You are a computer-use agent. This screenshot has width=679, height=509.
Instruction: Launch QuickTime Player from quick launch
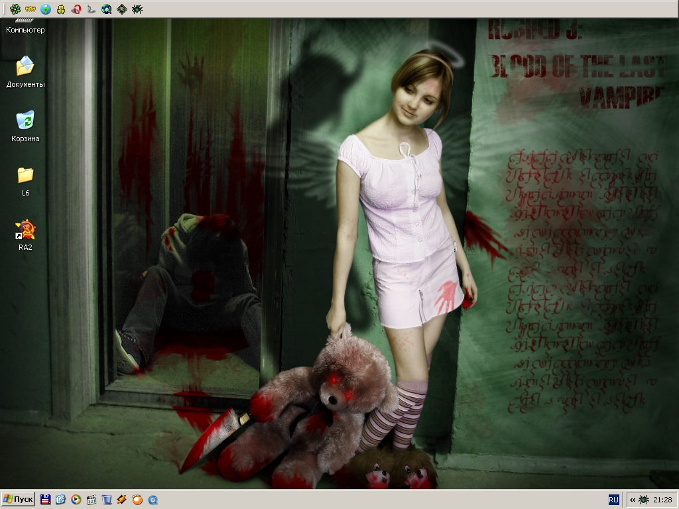click(x=153, y=500)
